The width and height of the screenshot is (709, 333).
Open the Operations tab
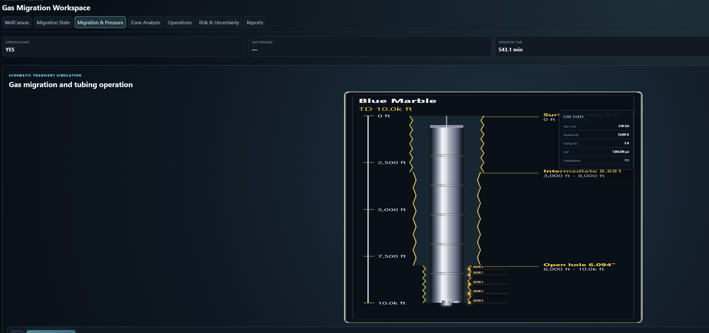180,23
